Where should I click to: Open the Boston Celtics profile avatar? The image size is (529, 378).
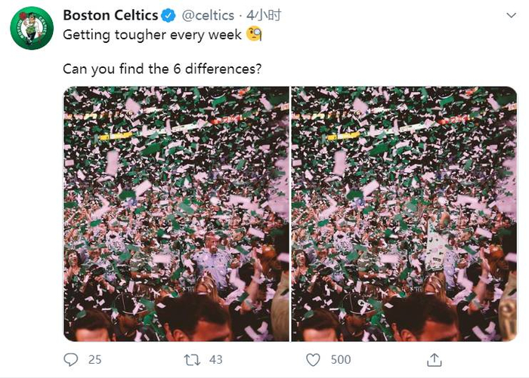32,28
